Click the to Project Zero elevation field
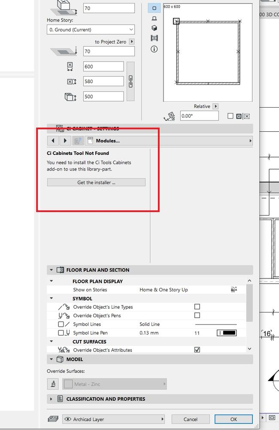Screen dimensions: 279x430 tap(109, 51)
